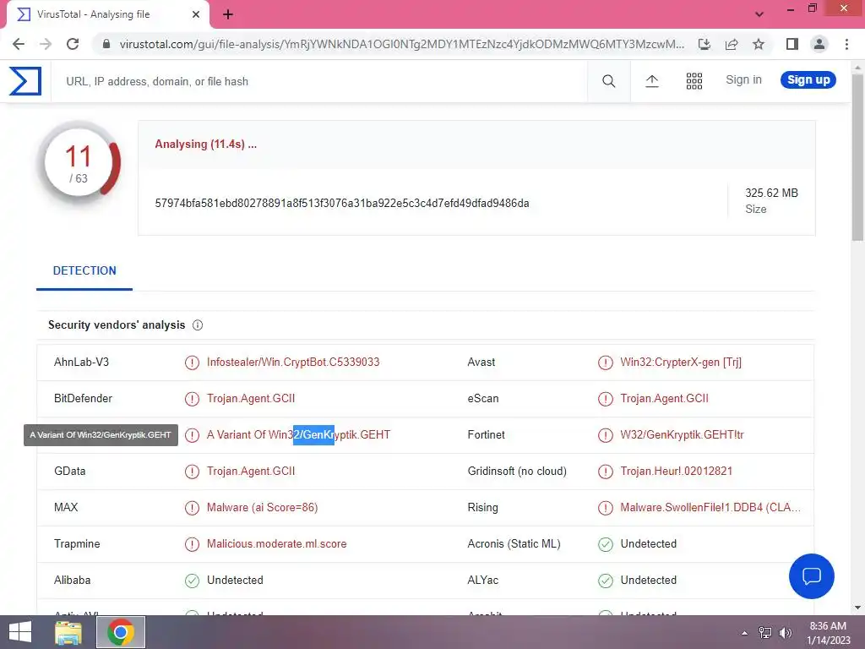Click Rising vendor name

click(x=482, y=508)
